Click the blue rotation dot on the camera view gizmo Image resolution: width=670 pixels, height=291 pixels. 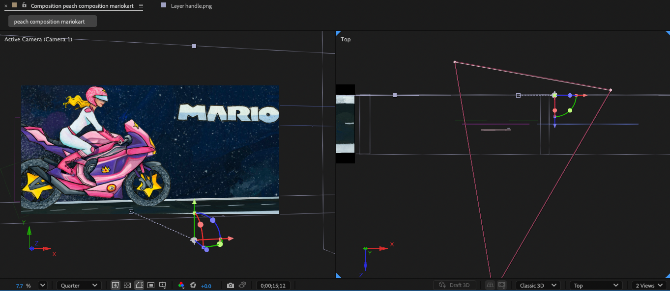[x=212, y=220]
